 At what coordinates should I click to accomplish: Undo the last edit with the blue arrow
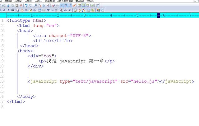(x=26, y=5)
